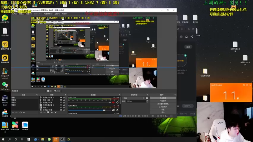Toggle visibility of 图像 4 source
The width and height of the screenshot is (253, 142).
(61, 107)
